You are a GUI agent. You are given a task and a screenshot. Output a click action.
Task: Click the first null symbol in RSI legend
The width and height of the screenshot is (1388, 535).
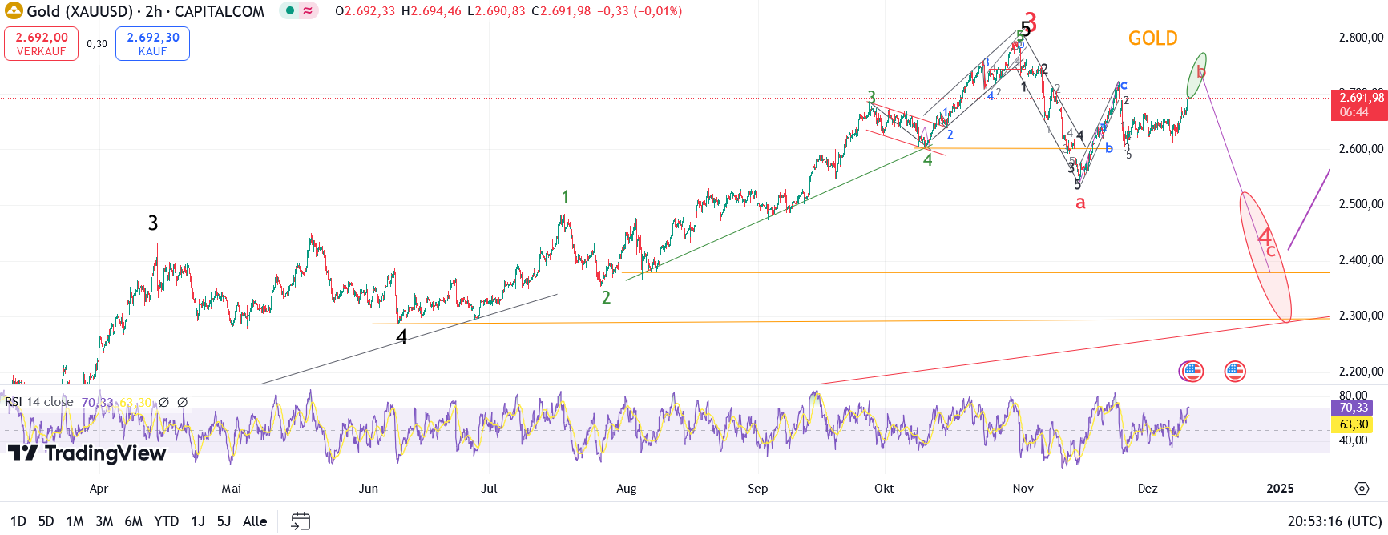(163, 402)
